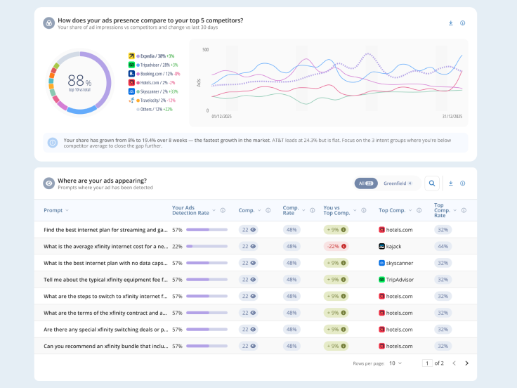The height and width of the screenshot is (388, 517).
Task: Click the 22% detection rate progress bar
Action: (207, 247)
